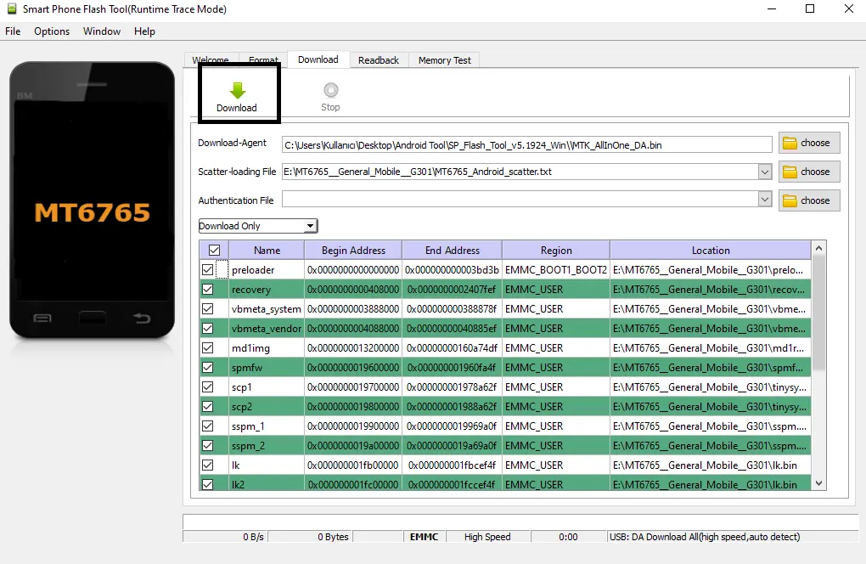Uncheck the scp1 checkbox
866x564 pixels.
pyautogui.click(x=208, y=386)
